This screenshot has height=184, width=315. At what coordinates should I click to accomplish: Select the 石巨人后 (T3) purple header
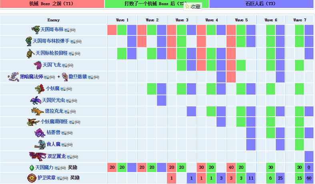[261, 4]
